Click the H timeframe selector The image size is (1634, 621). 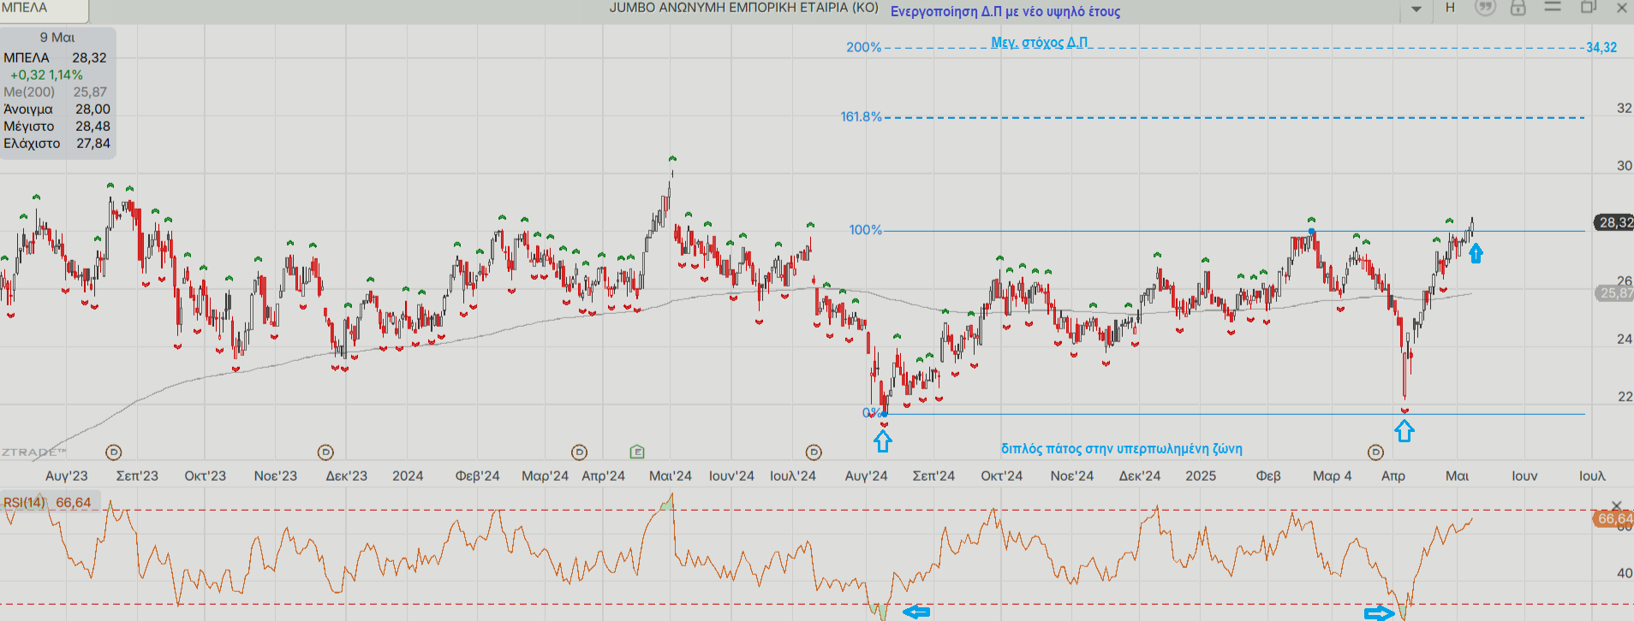(x=1450, y=8)
